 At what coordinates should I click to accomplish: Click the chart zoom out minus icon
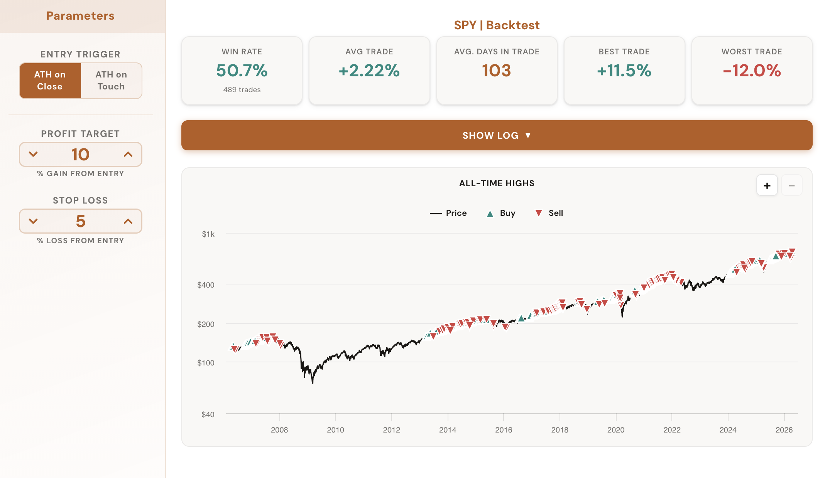coord(792,185)
